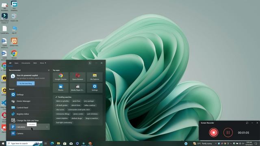Click the taskbar clock and date
The width and height of the screenshot is (260, 146).
click(249, 144)
